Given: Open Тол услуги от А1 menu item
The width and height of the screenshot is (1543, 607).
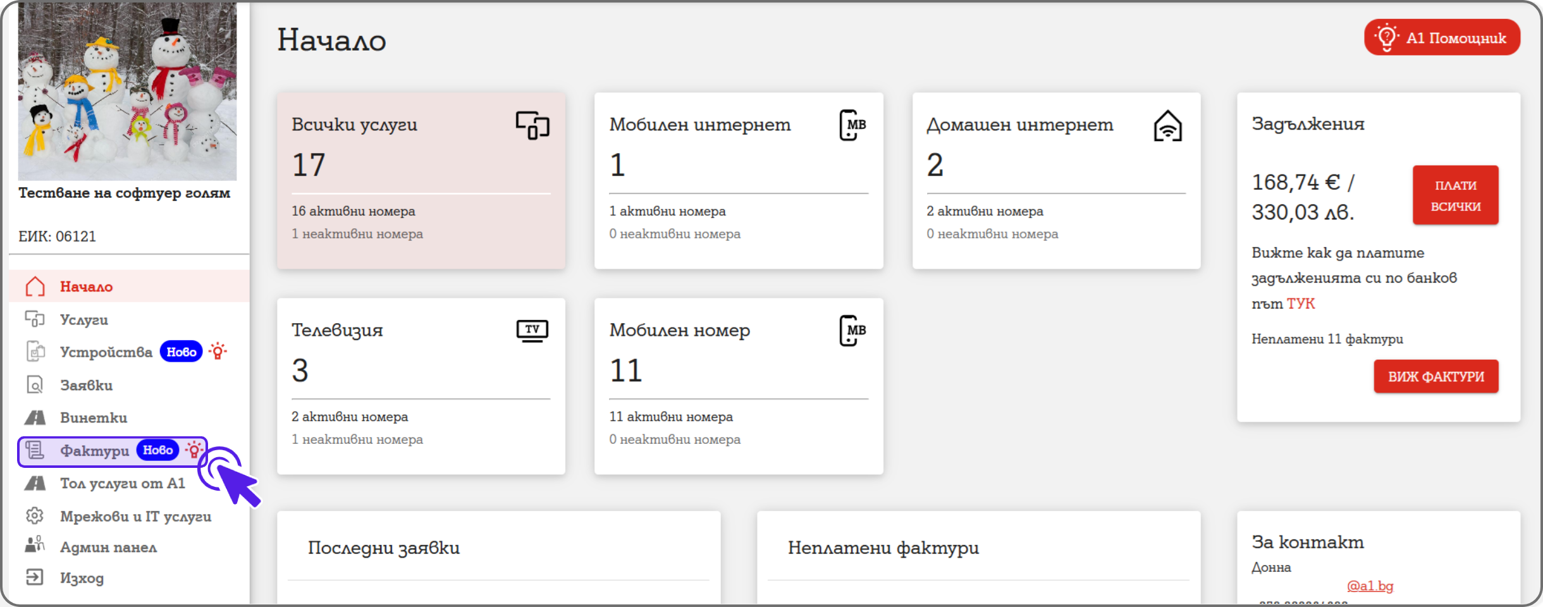Looking at the screenshot, I should coord(122,484).
